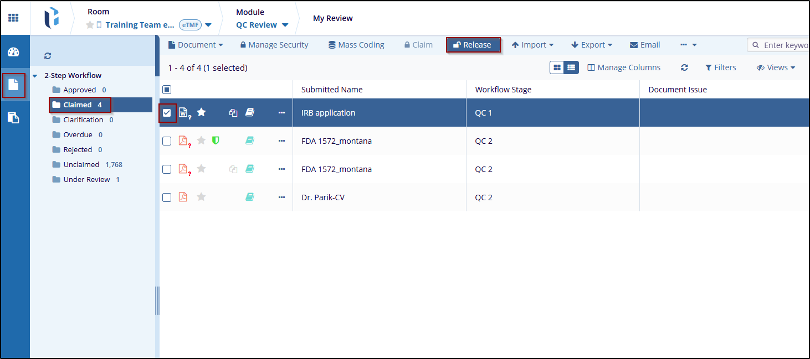Select the Under Review folder
810x359 pixels.
(86, 180)
